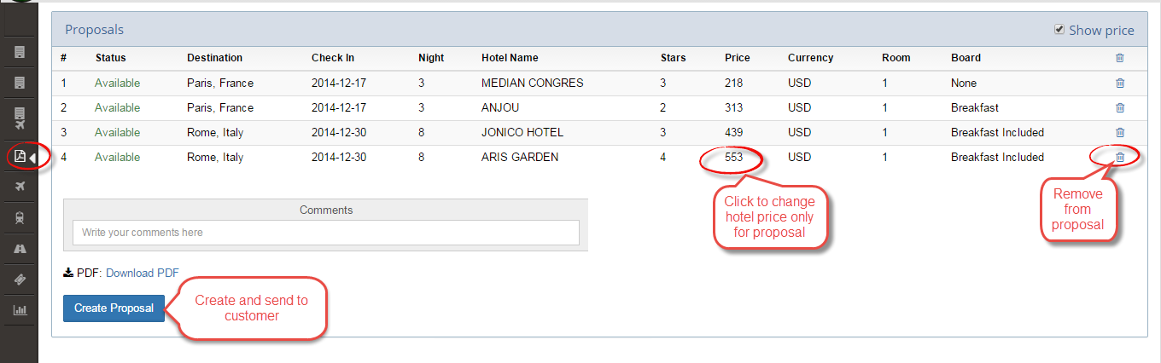
Task: Delete MEDIAN CONGRES row via trash icon
Action: click(1120, 83)
